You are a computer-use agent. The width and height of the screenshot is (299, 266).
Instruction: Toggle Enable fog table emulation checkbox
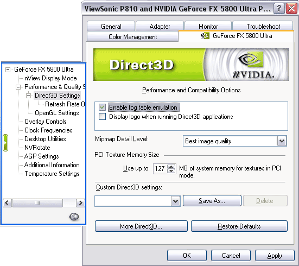point(102,107)
